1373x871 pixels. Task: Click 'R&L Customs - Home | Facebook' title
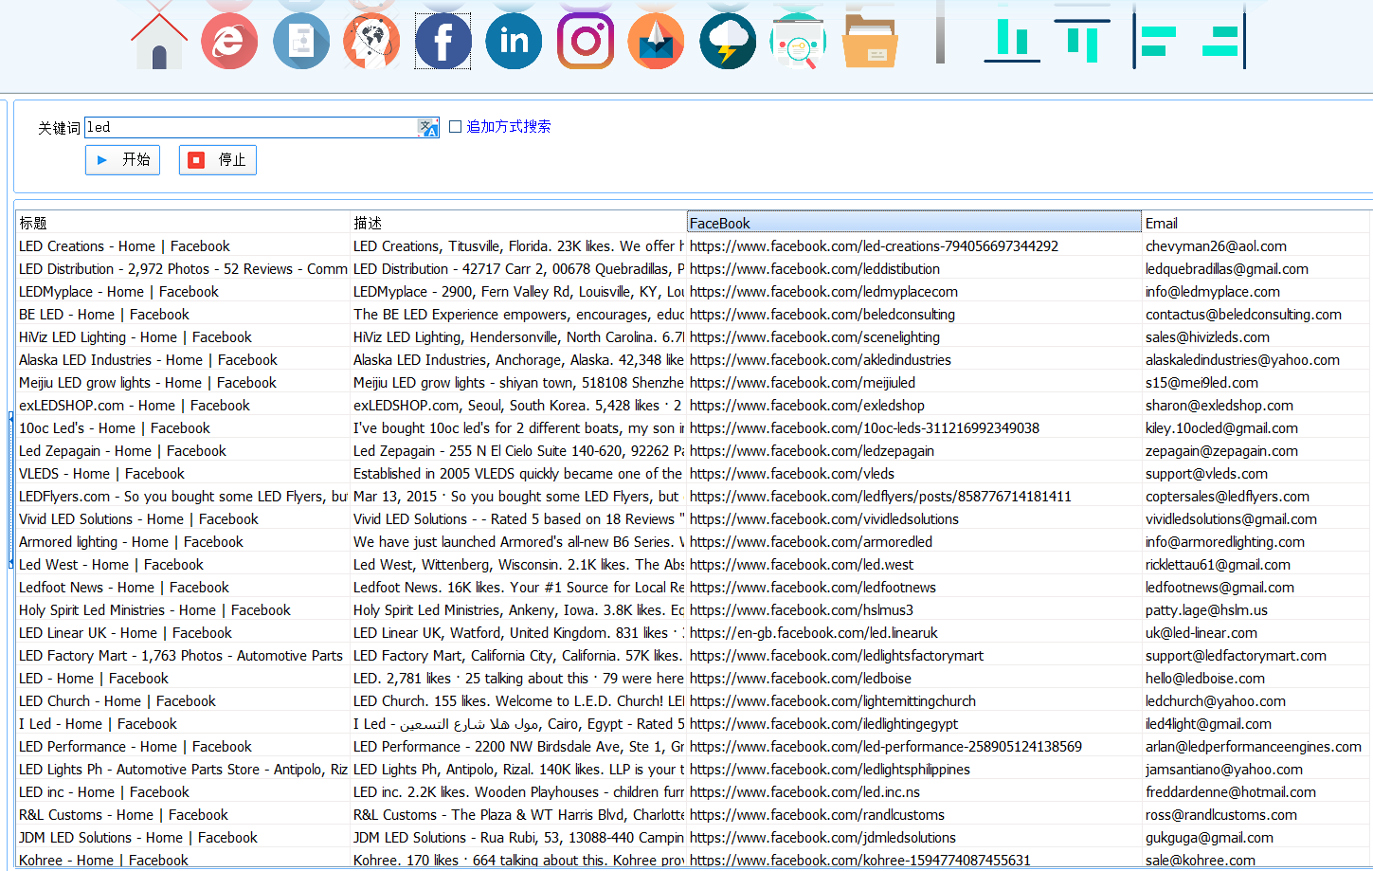123,815
